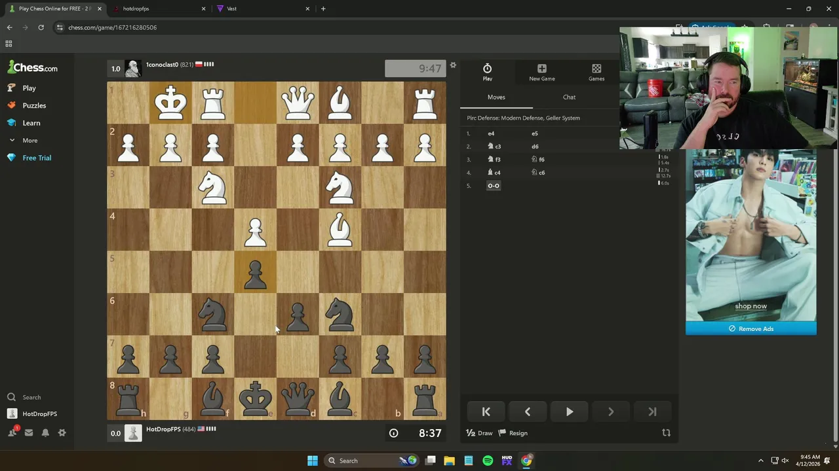
Task: Select the white bishop on c4
Action: pyautogui.click(x=340, y=230)
